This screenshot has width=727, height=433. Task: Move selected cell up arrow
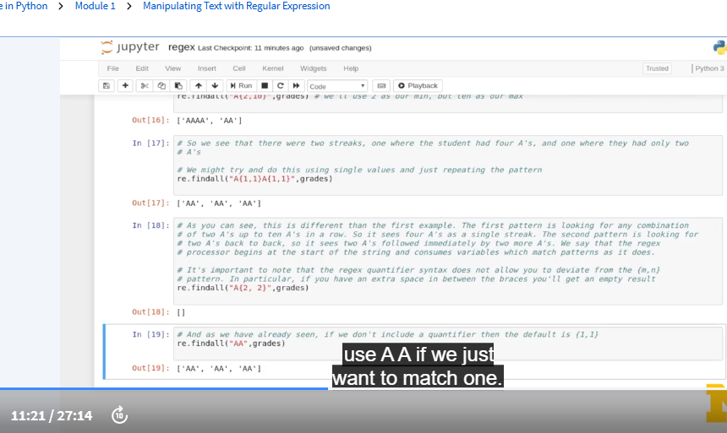[x=199, y=86]
